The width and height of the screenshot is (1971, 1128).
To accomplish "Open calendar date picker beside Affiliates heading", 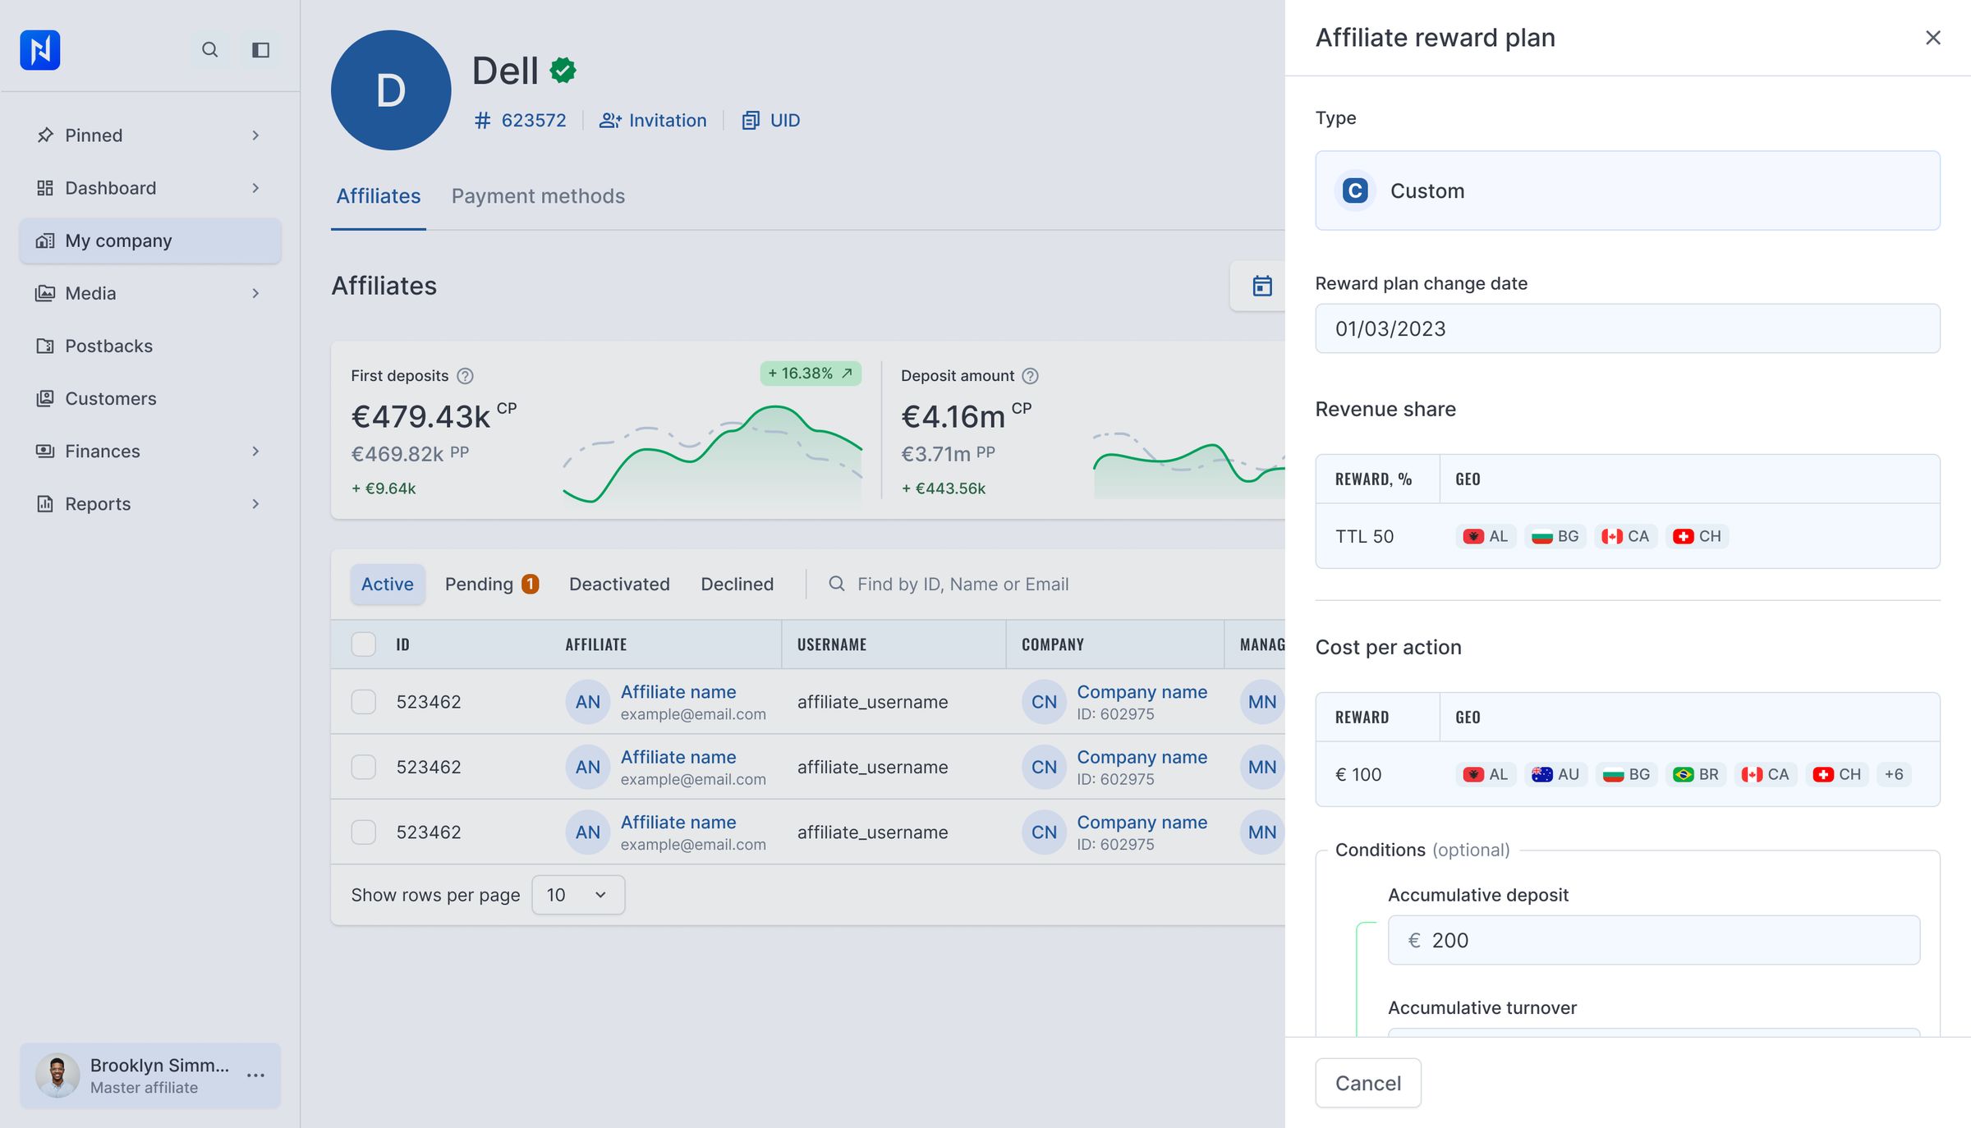I will pyautogui.click(x=1261, y=286).
